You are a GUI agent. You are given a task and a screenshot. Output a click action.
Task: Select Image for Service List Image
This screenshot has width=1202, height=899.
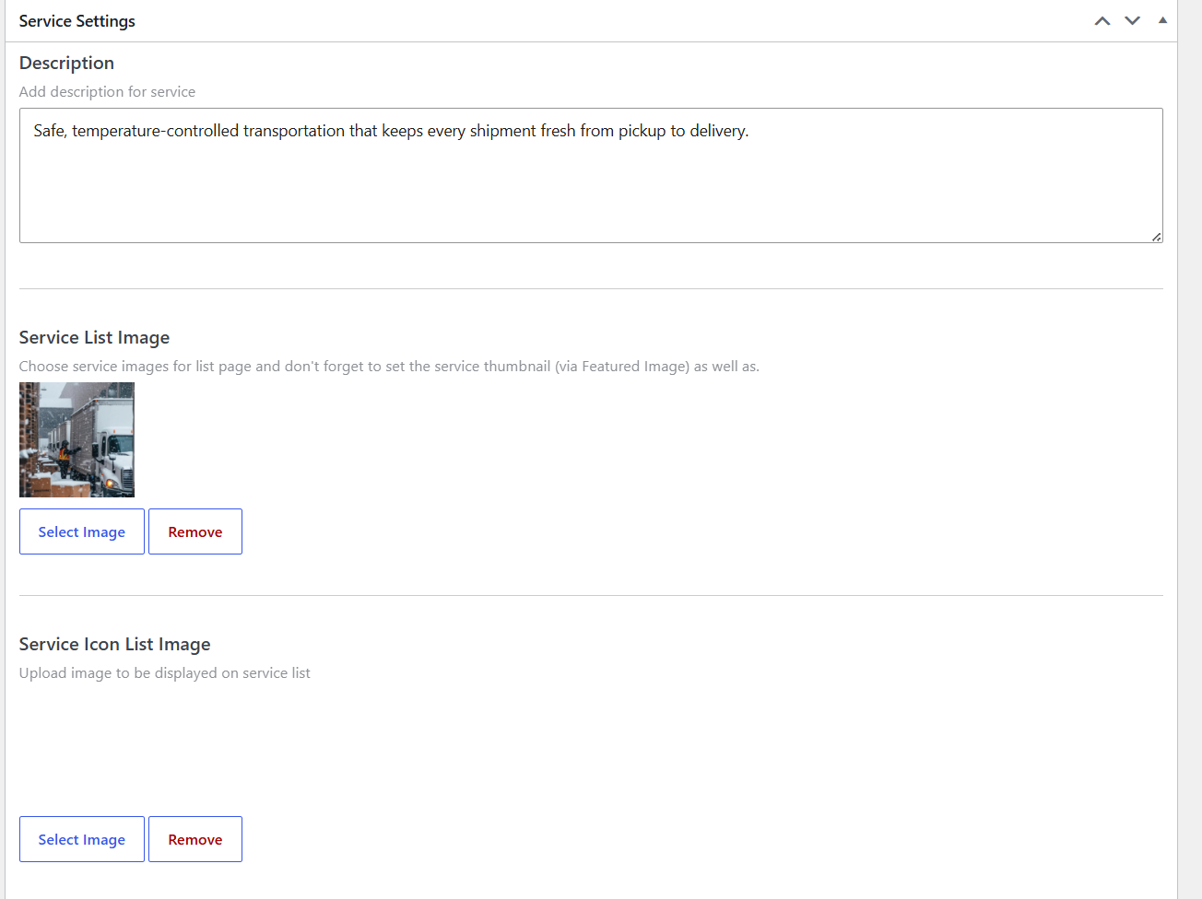82,531
